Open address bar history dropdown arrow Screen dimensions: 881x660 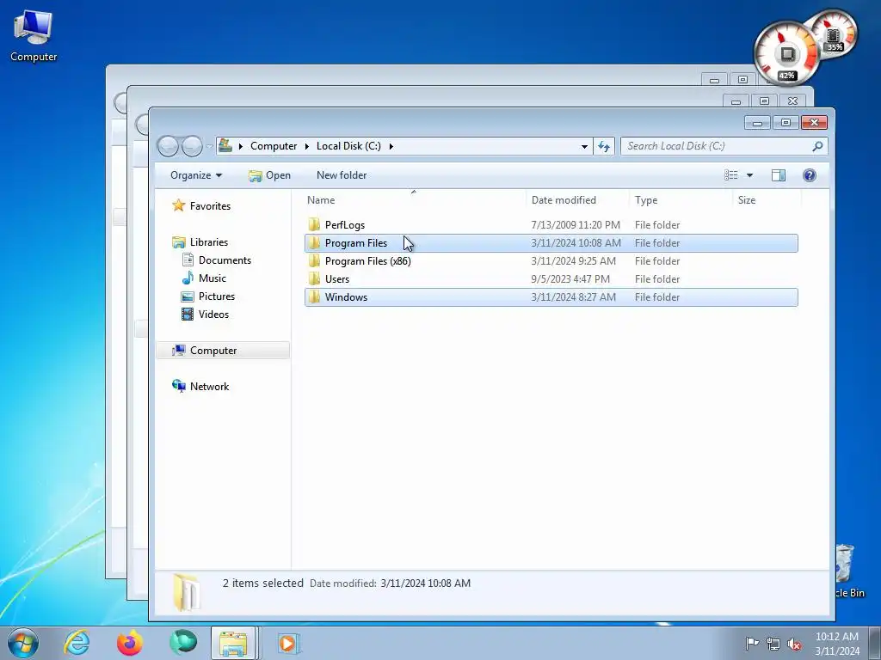tap(584, 146)
